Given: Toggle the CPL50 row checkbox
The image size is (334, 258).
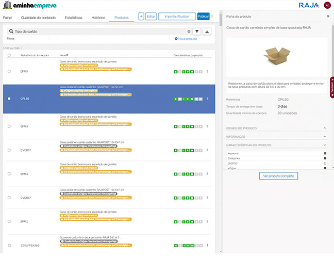Looking at the screenshot, I should 9,99.
